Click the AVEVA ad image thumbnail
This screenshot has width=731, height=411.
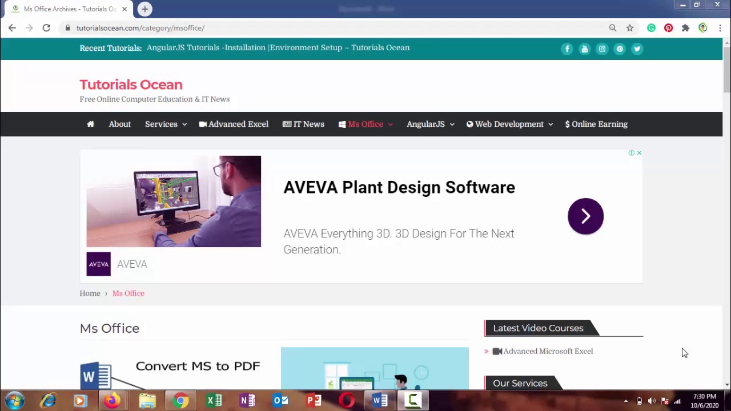coord(174,202)
